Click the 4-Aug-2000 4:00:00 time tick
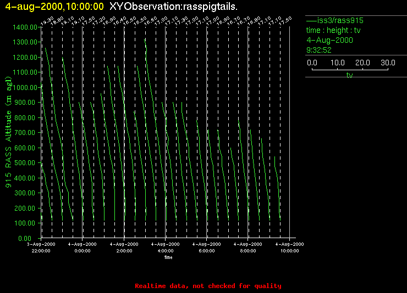 [x=166, y=247]
